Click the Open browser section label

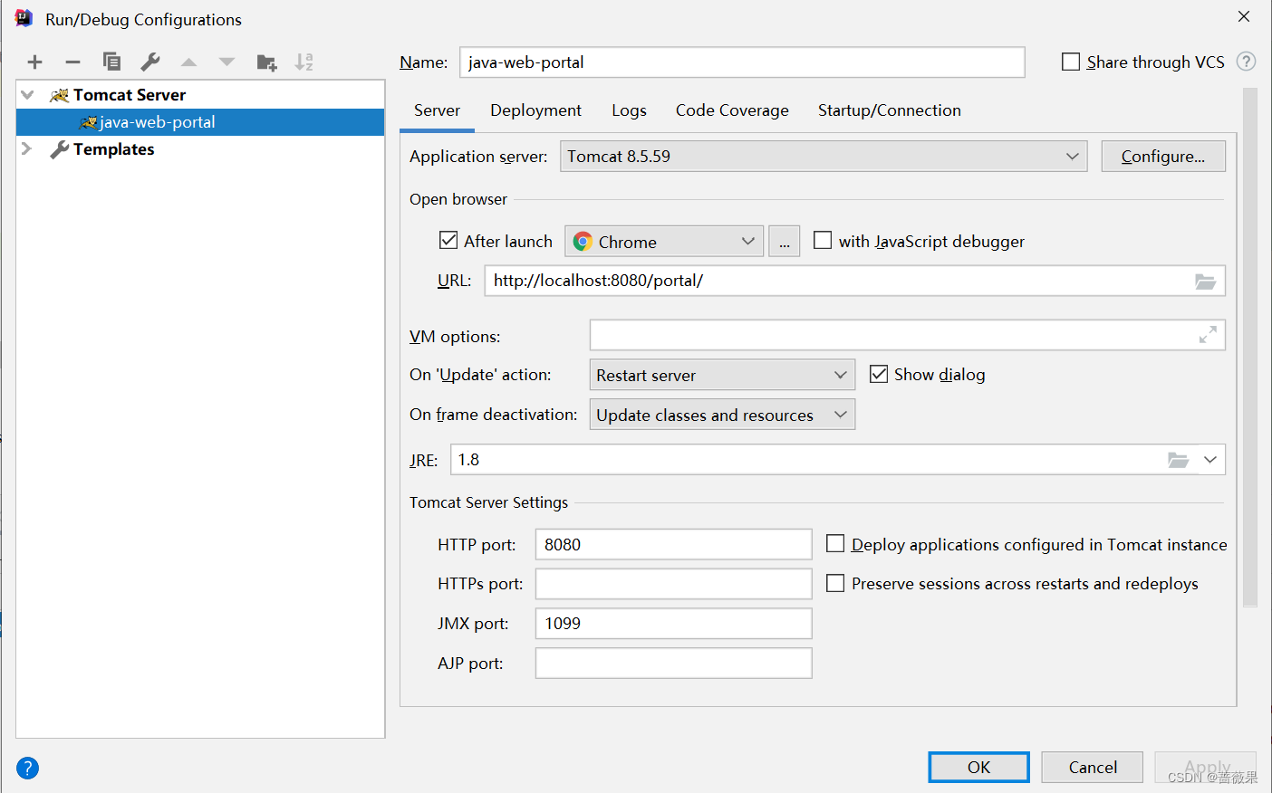pyautogui.click(x=458, y=199)
